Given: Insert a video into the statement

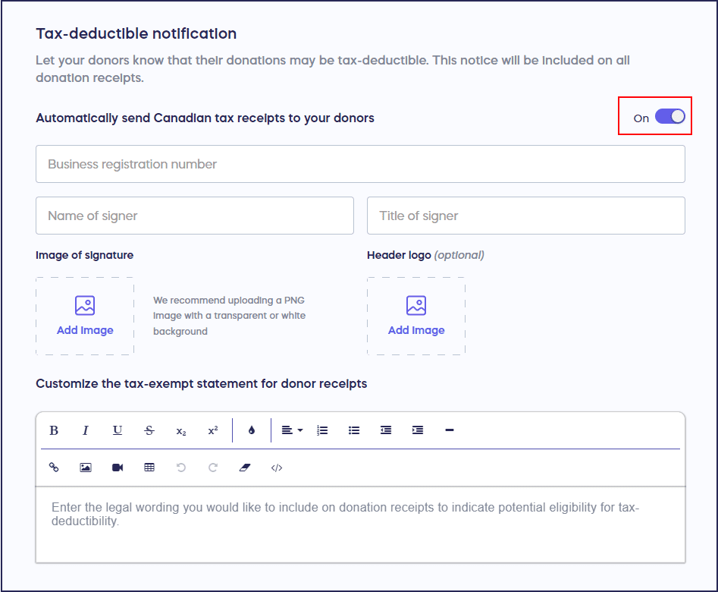Looking at the screenshot, I should (x=118, y=468).
